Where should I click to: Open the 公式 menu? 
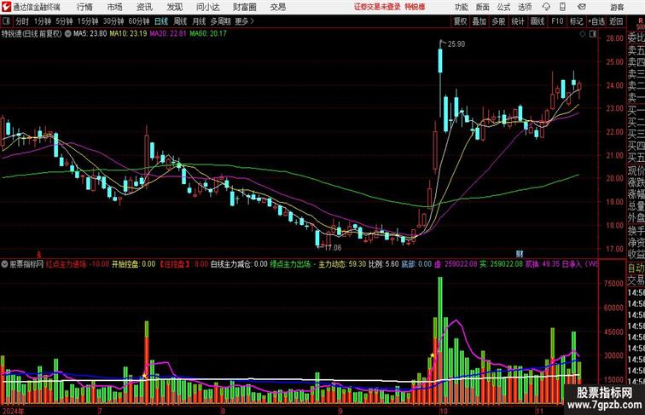[x=503, y=7]
